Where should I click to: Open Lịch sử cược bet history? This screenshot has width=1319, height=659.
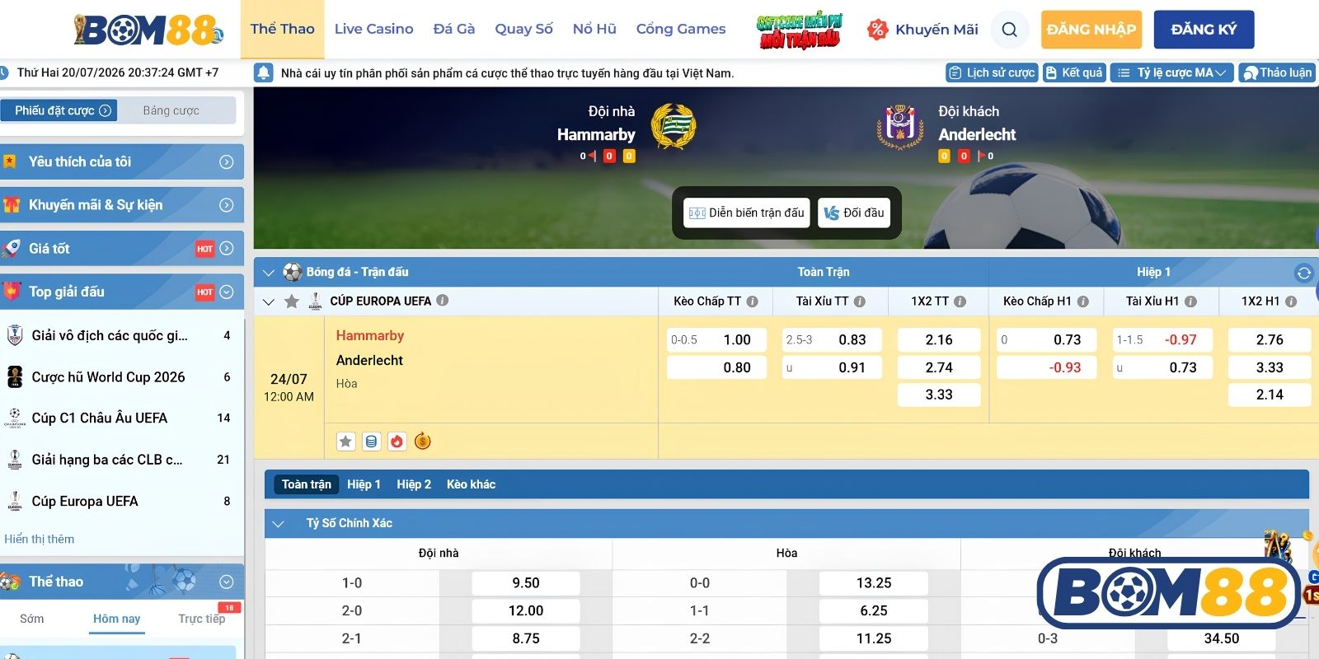point(992,72)
